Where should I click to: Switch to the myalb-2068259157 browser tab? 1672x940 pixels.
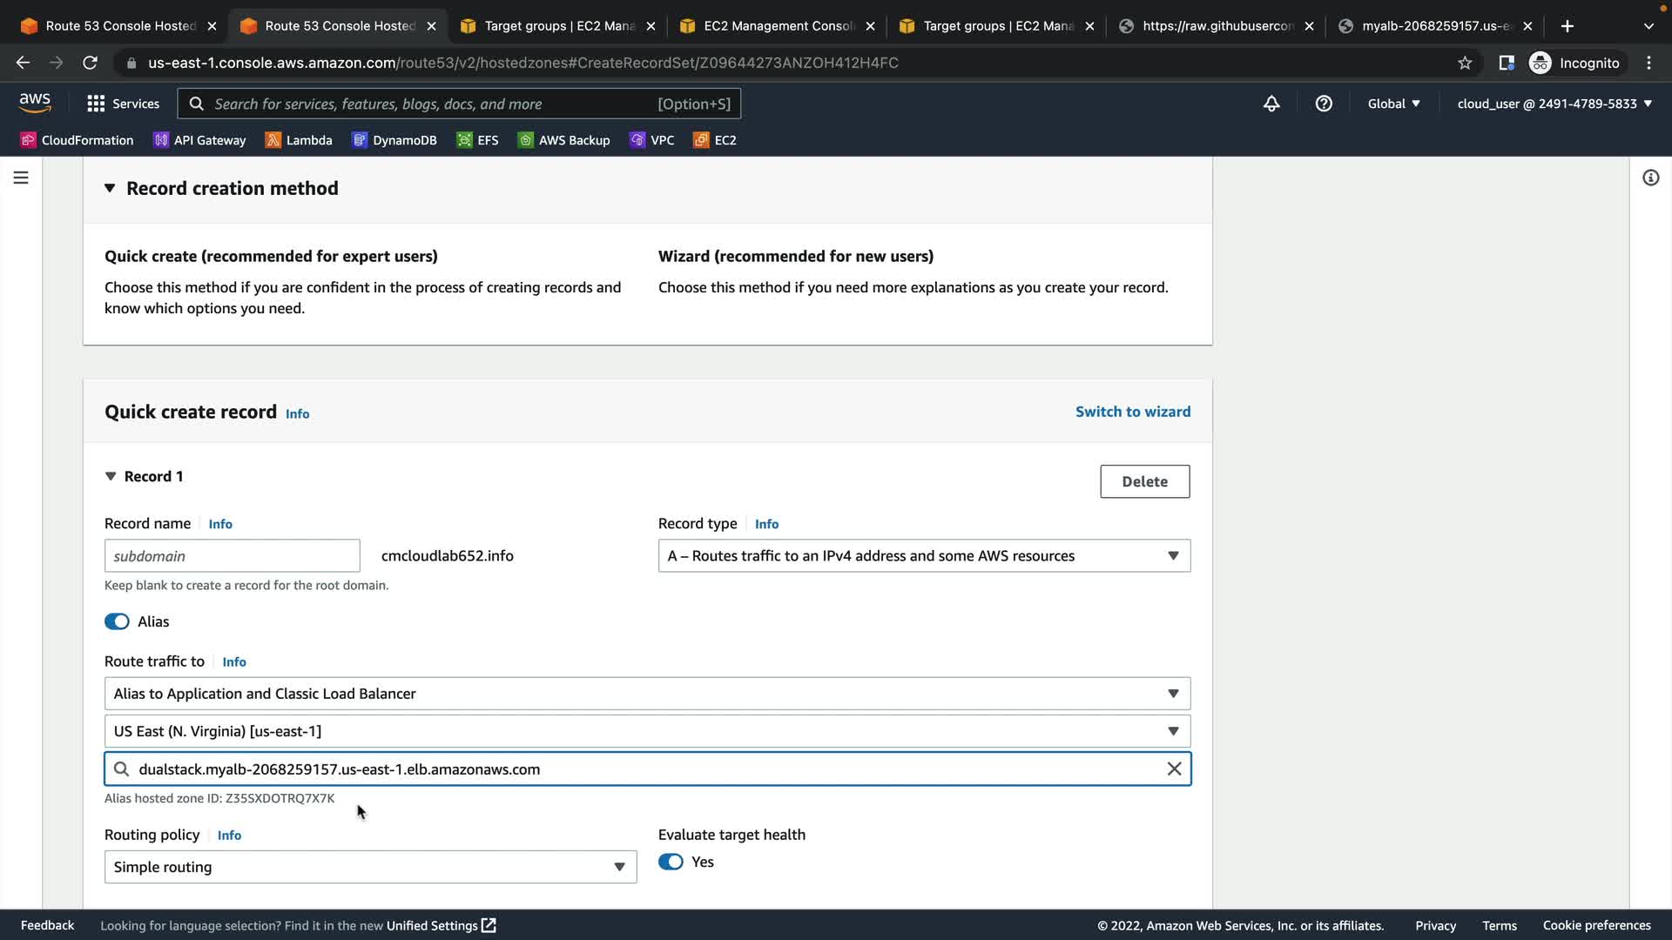1435,26
